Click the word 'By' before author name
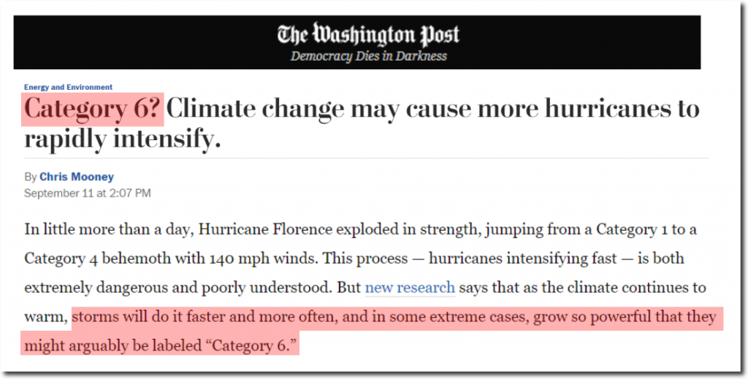The height and width of the screenshot is (379, 748). point(31,177)
